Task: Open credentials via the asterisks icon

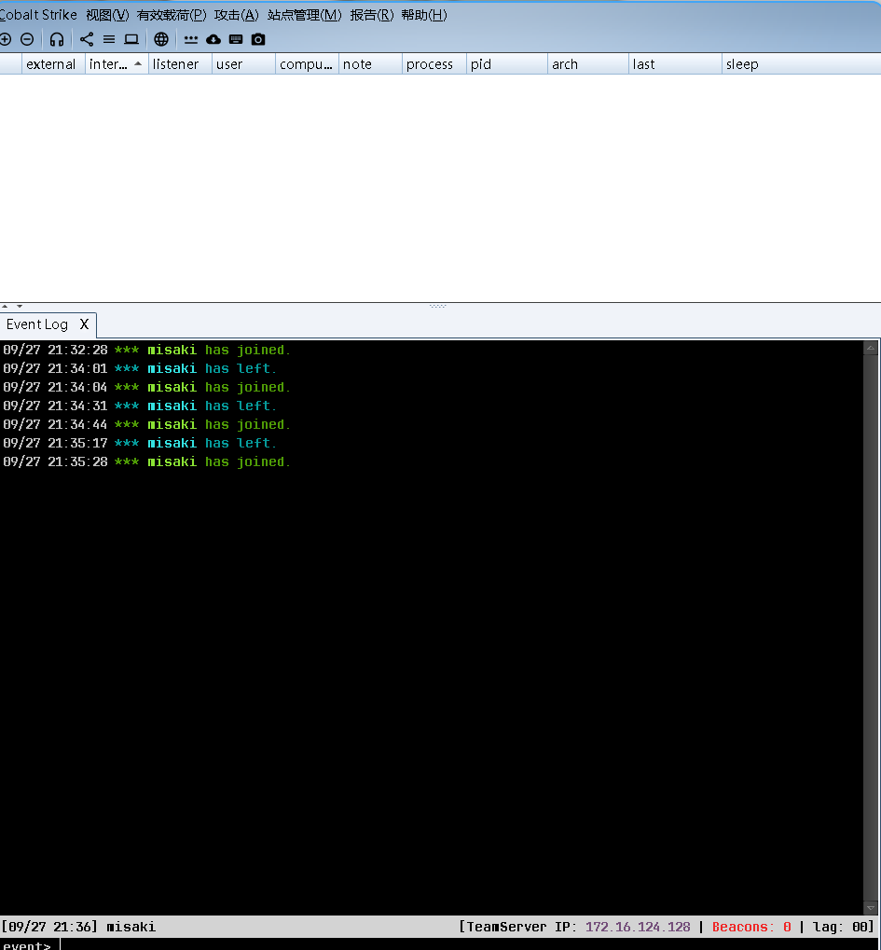Action: tap(191, 39)
